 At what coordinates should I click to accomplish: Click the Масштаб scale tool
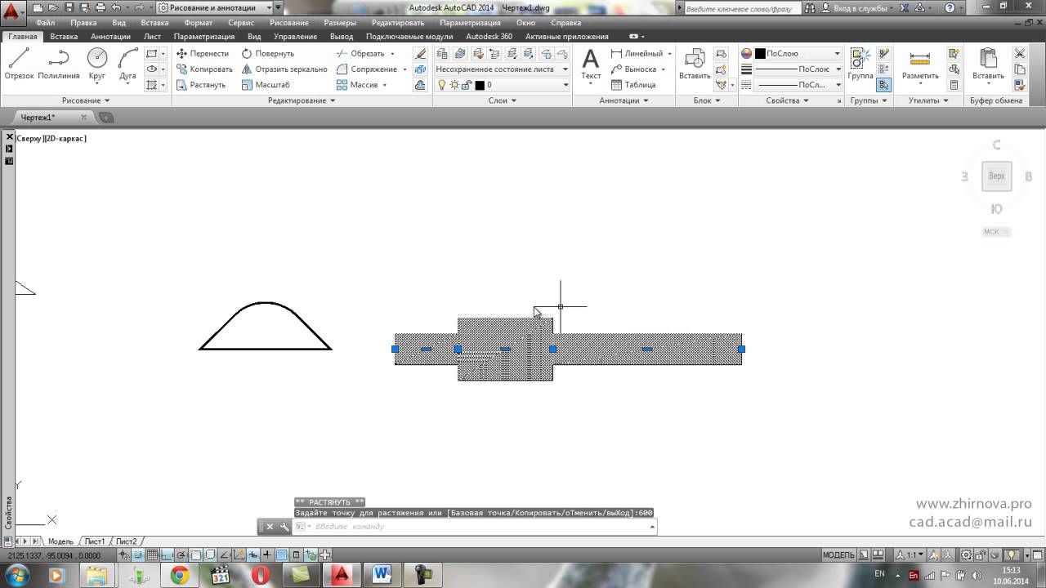click(266, 84)
